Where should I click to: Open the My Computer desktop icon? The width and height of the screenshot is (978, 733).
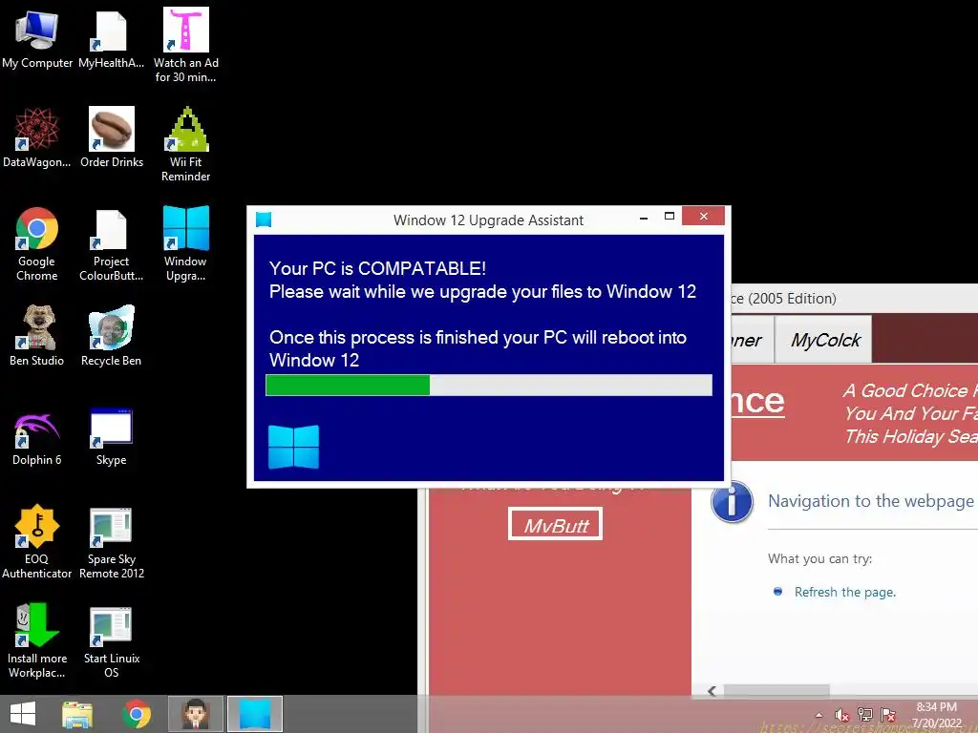pyautogui.click(x=37, y=39)
